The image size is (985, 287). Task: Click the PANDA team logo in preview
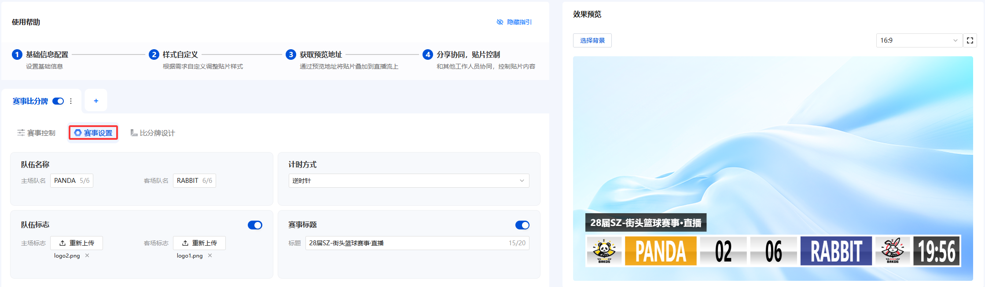coord(604,251)
